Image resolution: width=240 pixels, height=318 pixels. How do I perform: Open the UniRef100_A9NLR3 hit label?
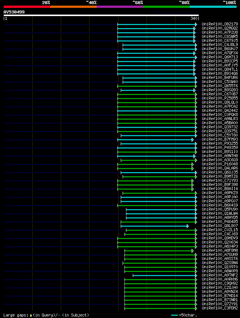click(220, 119)
